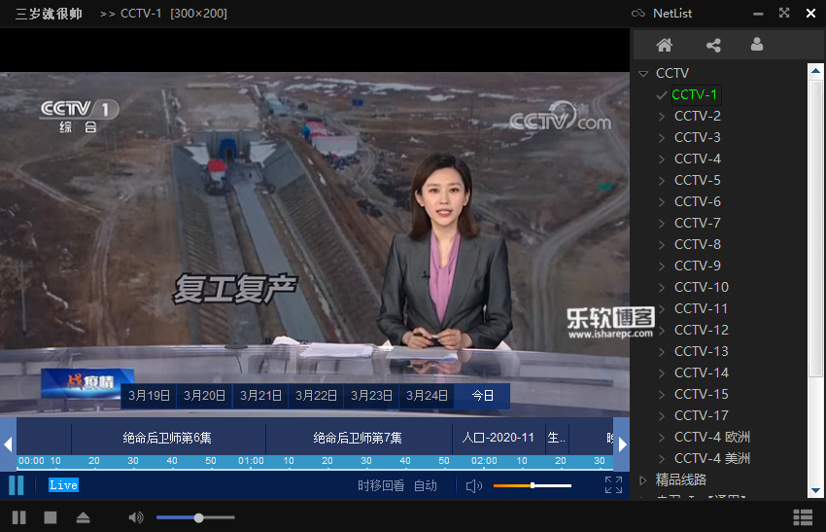
Task: Select the CCTV-4 美洲 channel
Action: [712, 458]
